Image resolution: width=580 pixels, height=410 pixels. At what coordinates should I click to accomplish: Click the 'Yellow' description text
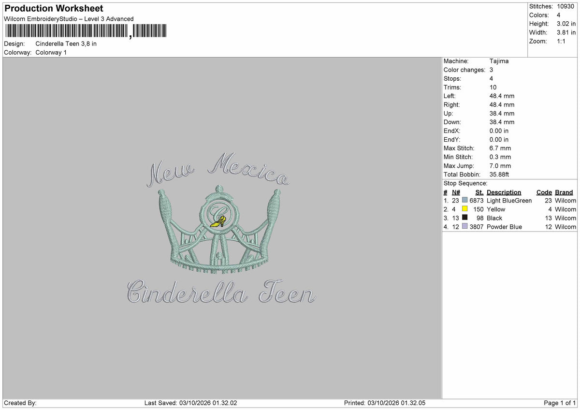pyautogui.click(x=496, y=209)
